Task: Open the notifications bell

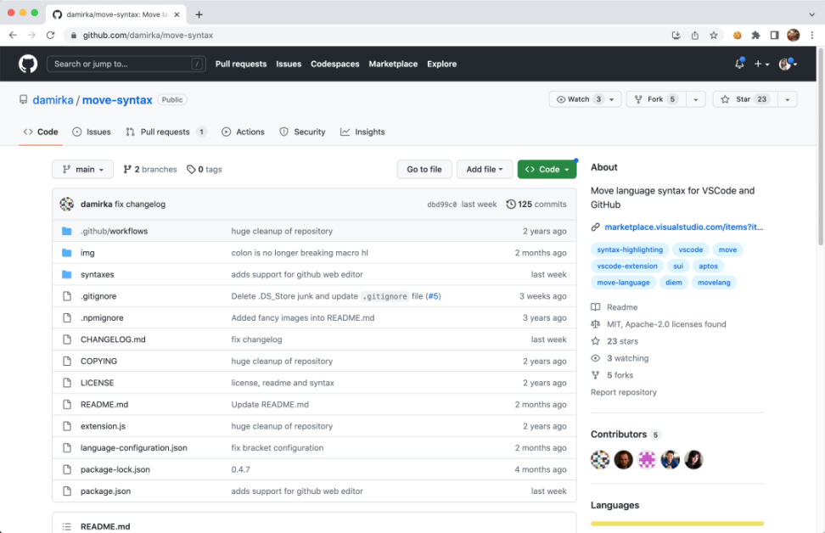Action: [739, 64]
